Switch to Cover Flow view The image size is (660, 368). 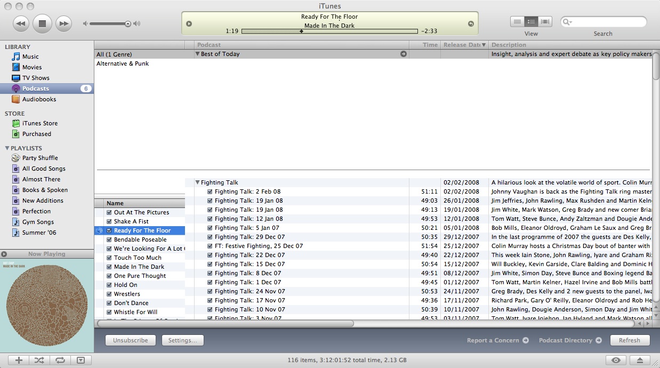(x=545, y=22)
